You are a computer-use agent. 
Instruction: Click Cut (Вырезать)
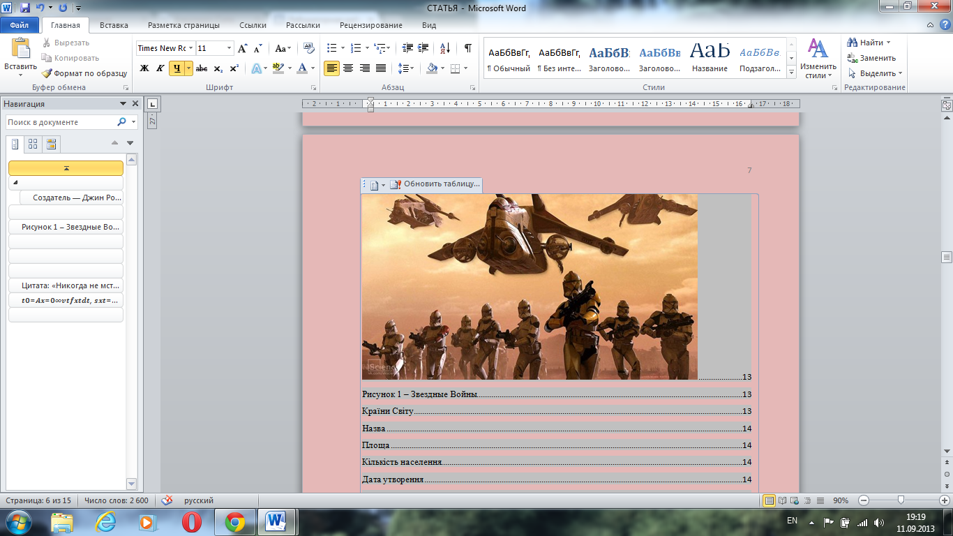point(65,43)
